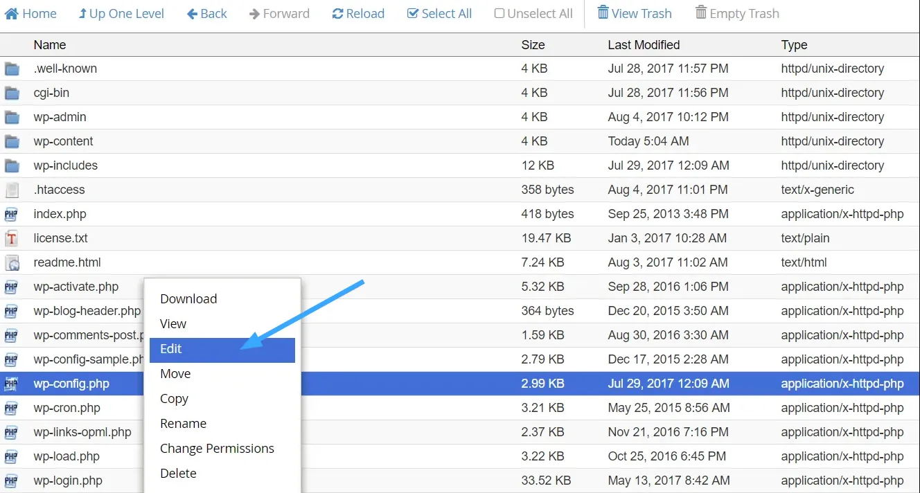Sort by Size column header
The height and width of the screenshot is (493, 920).
[533, 45]
